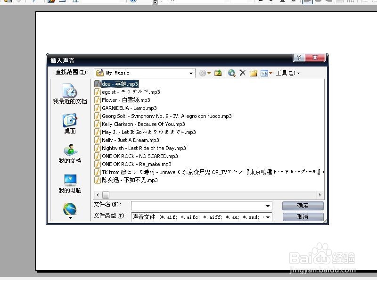377x283 pixels.
Task: Click the help question mark button
Action: coord(299,58)
